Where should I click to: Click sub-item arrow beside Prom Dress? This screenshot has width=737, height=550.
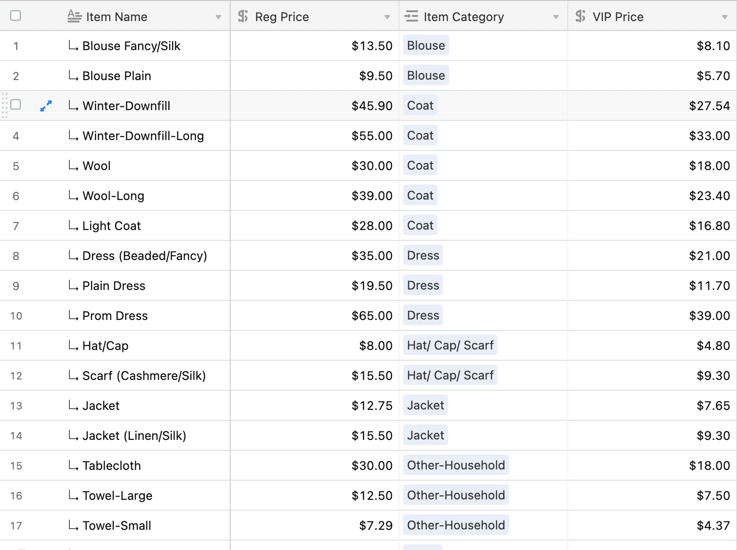tap(73, 316)
